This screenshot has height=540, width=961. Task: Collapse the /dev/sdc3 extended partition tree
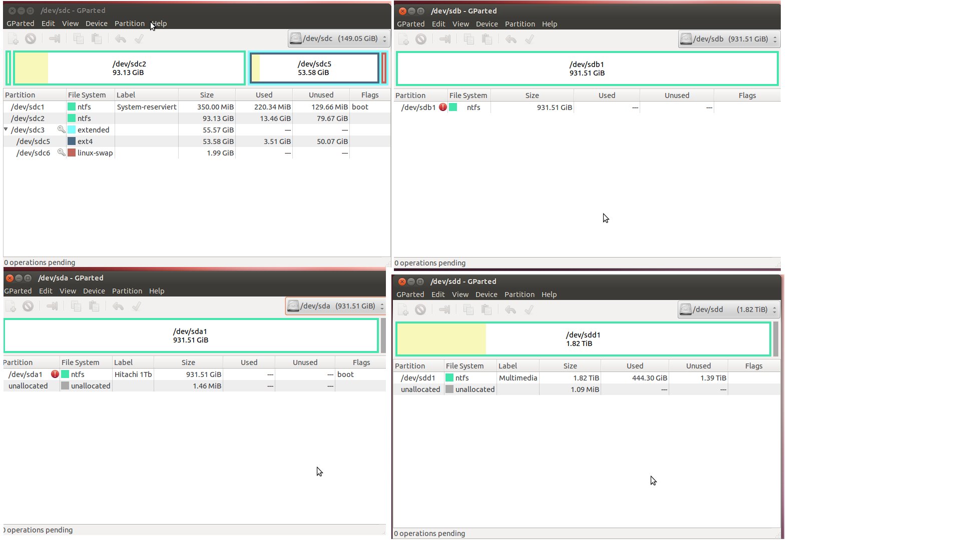click(x=6, y=129)
